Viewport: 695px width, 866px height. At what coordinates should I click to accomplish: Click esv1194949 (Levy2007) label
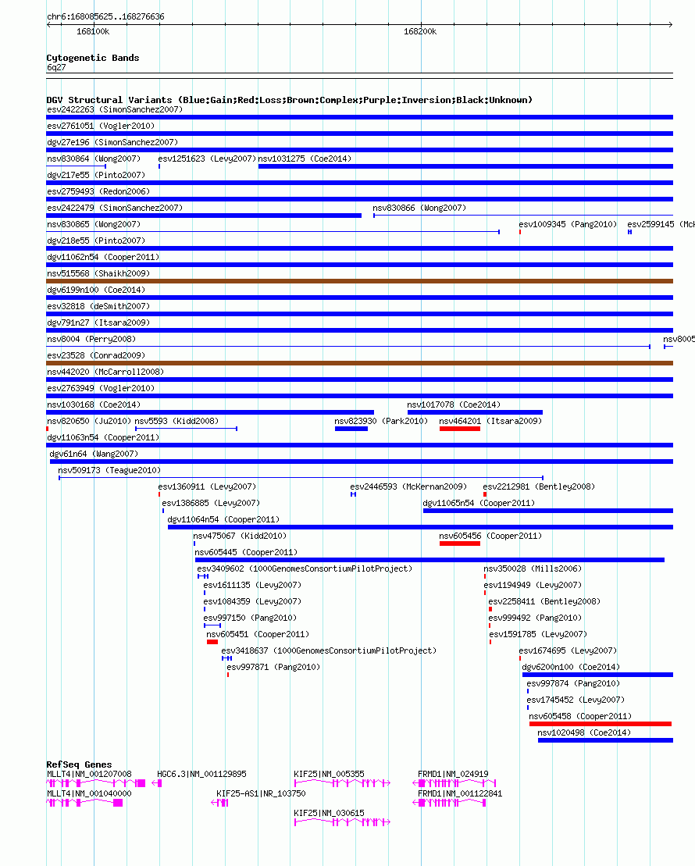pos(533,586)
